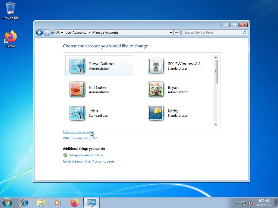Navigate to User Accounts breadcrumb
278x208 pixels.
click(76, 32)
